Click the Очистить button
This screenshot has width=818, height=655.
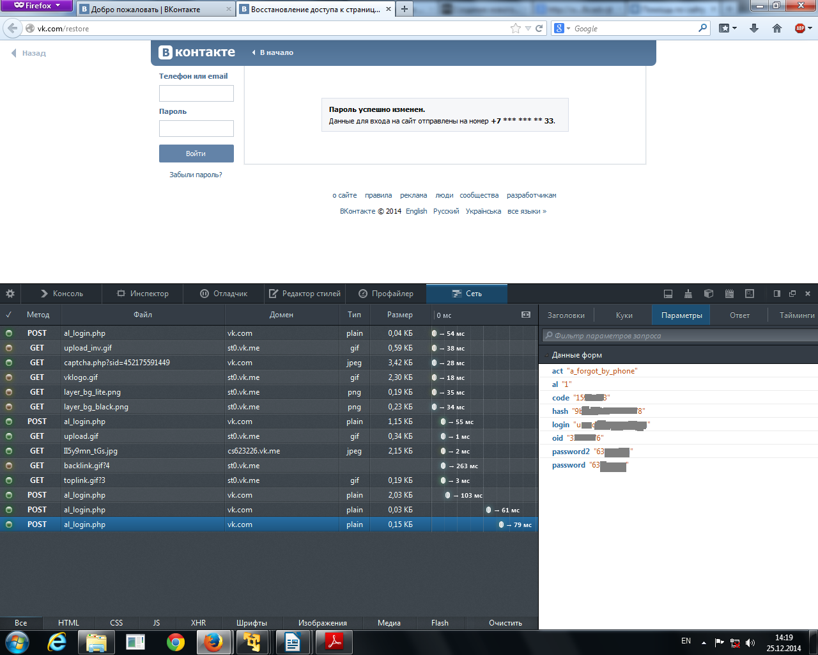pos(505,622)
